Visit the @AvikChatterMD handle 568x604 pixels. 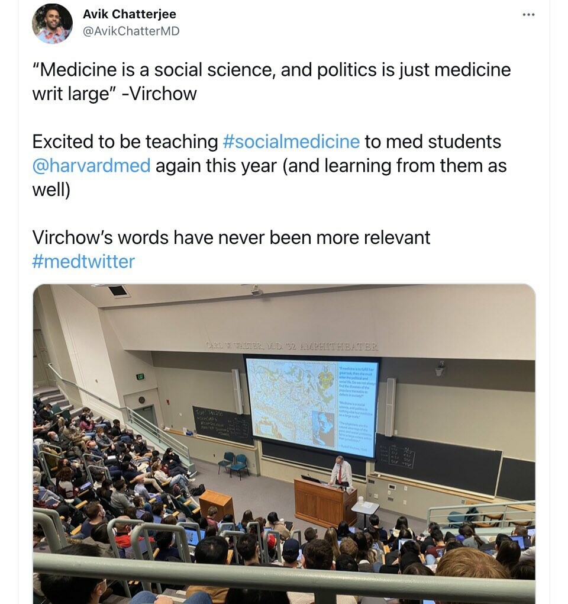pos(131,31)
